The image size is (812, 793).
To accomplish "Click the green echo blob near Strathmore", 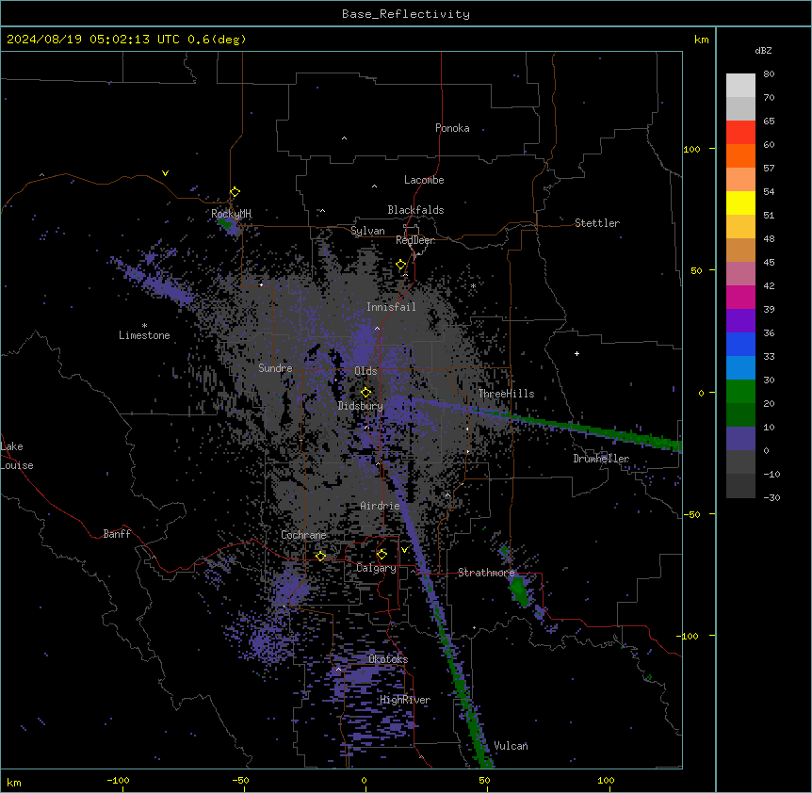I will (519, 591).
